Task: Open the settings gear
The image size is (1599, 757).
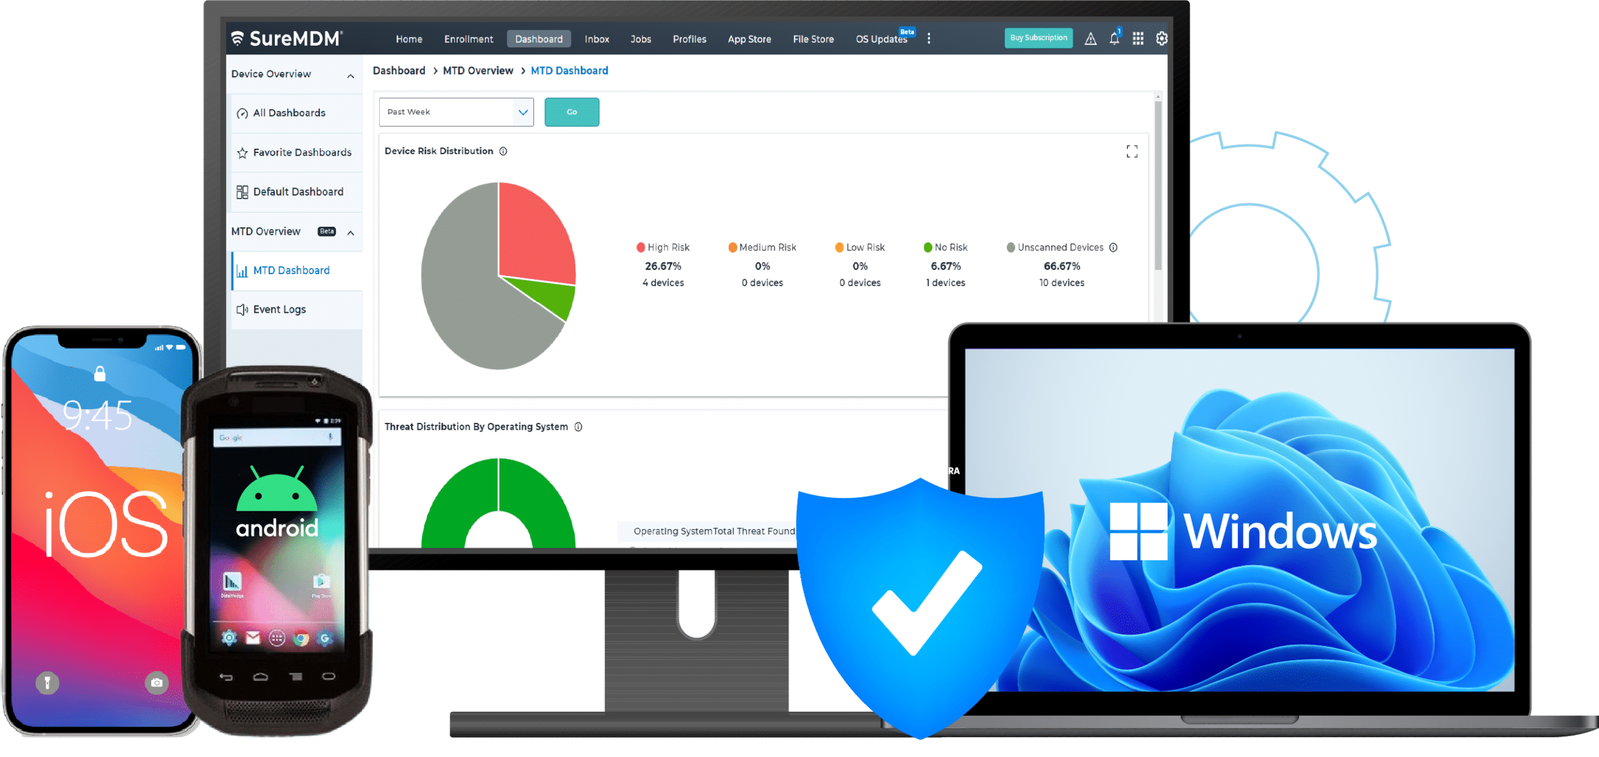Action: [x=1161, y=39]
